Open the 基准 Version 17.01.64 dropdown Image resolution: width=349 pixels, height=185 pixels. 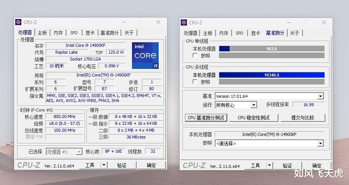[x=320, y=96]
